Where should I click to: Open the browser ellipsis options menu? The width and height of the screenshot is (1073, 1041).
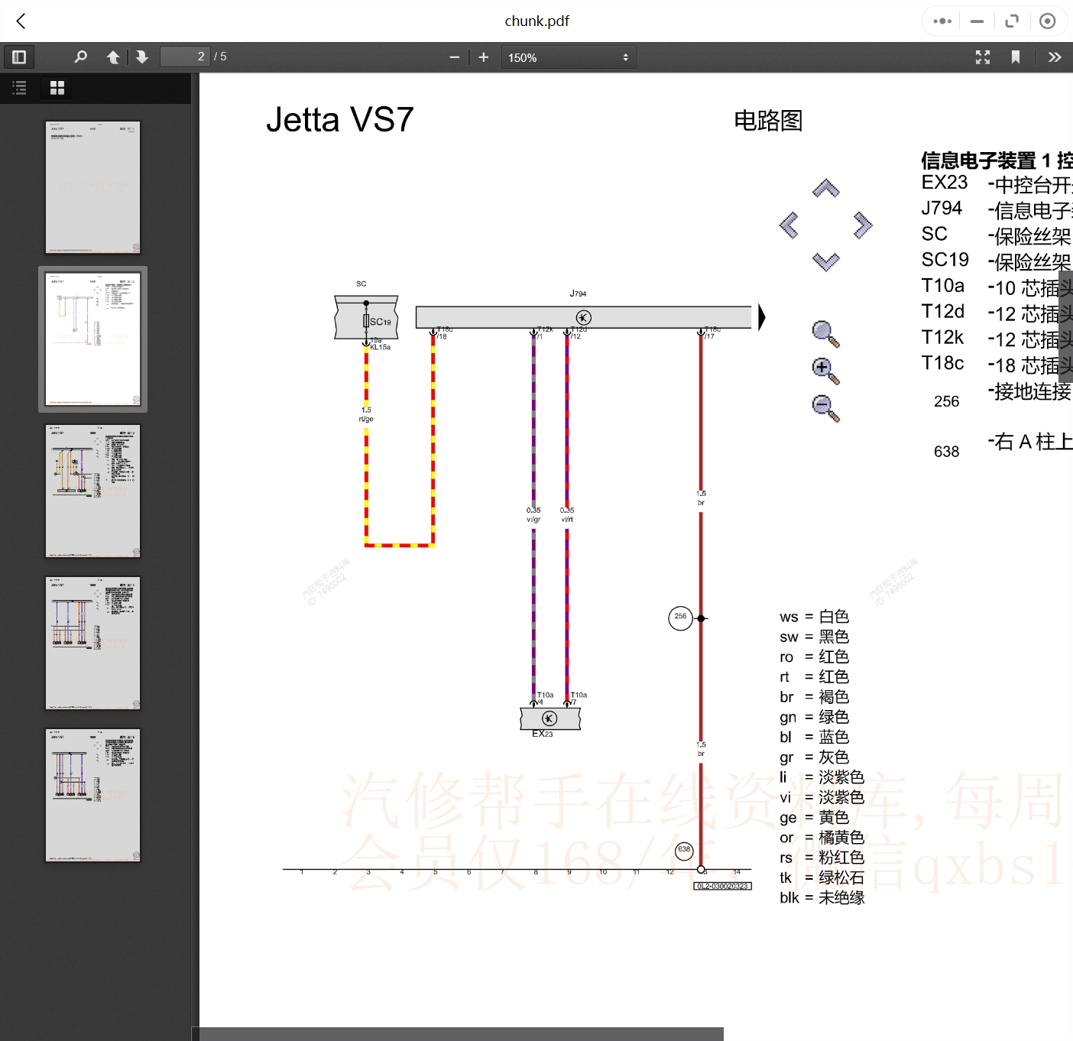[941, 21]
